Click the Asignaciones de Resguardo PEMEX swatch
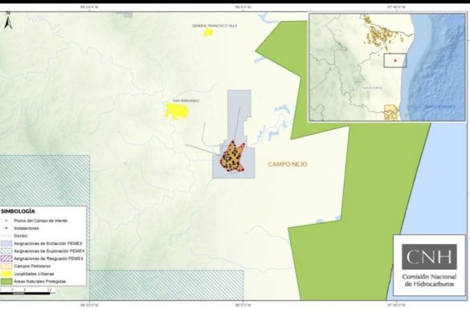This screenshot has height=309, width=470. click(x=6, y=258)
